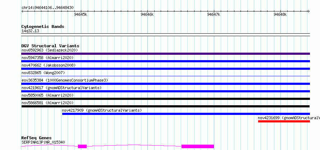
Task: Click the chr14:94644106..94648430 position label
Action: click(47, 8)
